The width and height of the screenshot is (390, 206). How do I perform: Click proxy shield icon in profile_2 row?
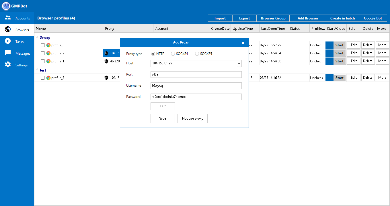coord(106,53)
